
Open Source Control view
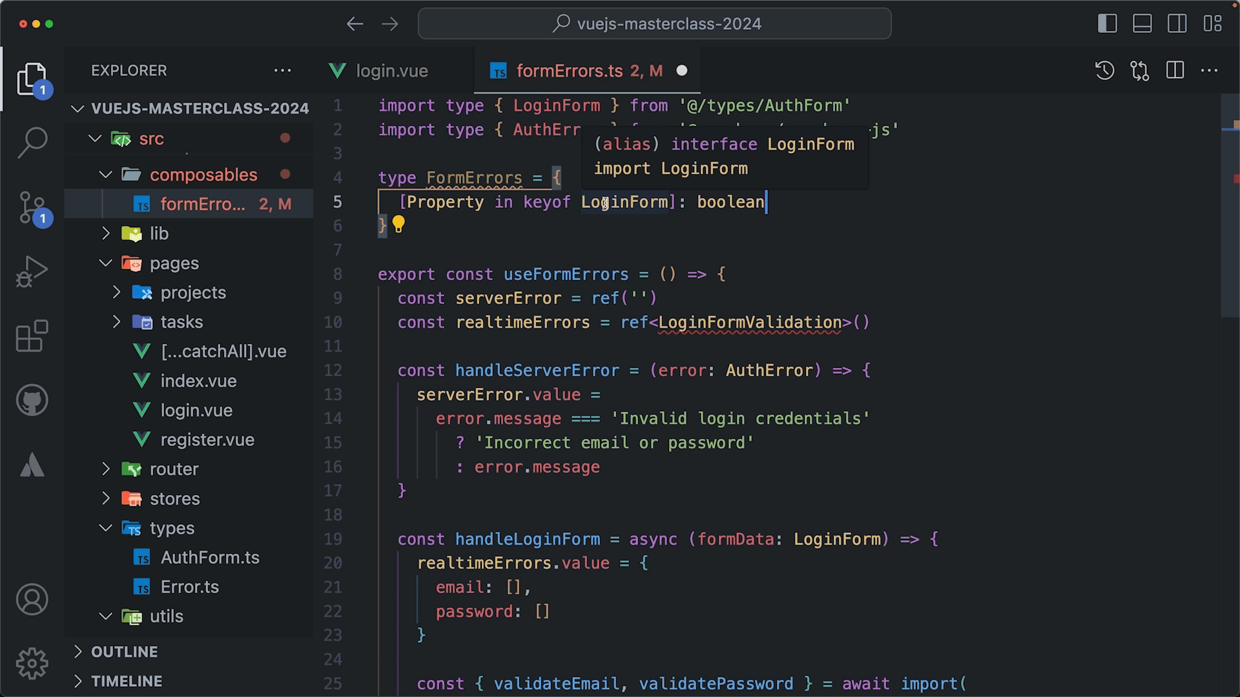32,207
